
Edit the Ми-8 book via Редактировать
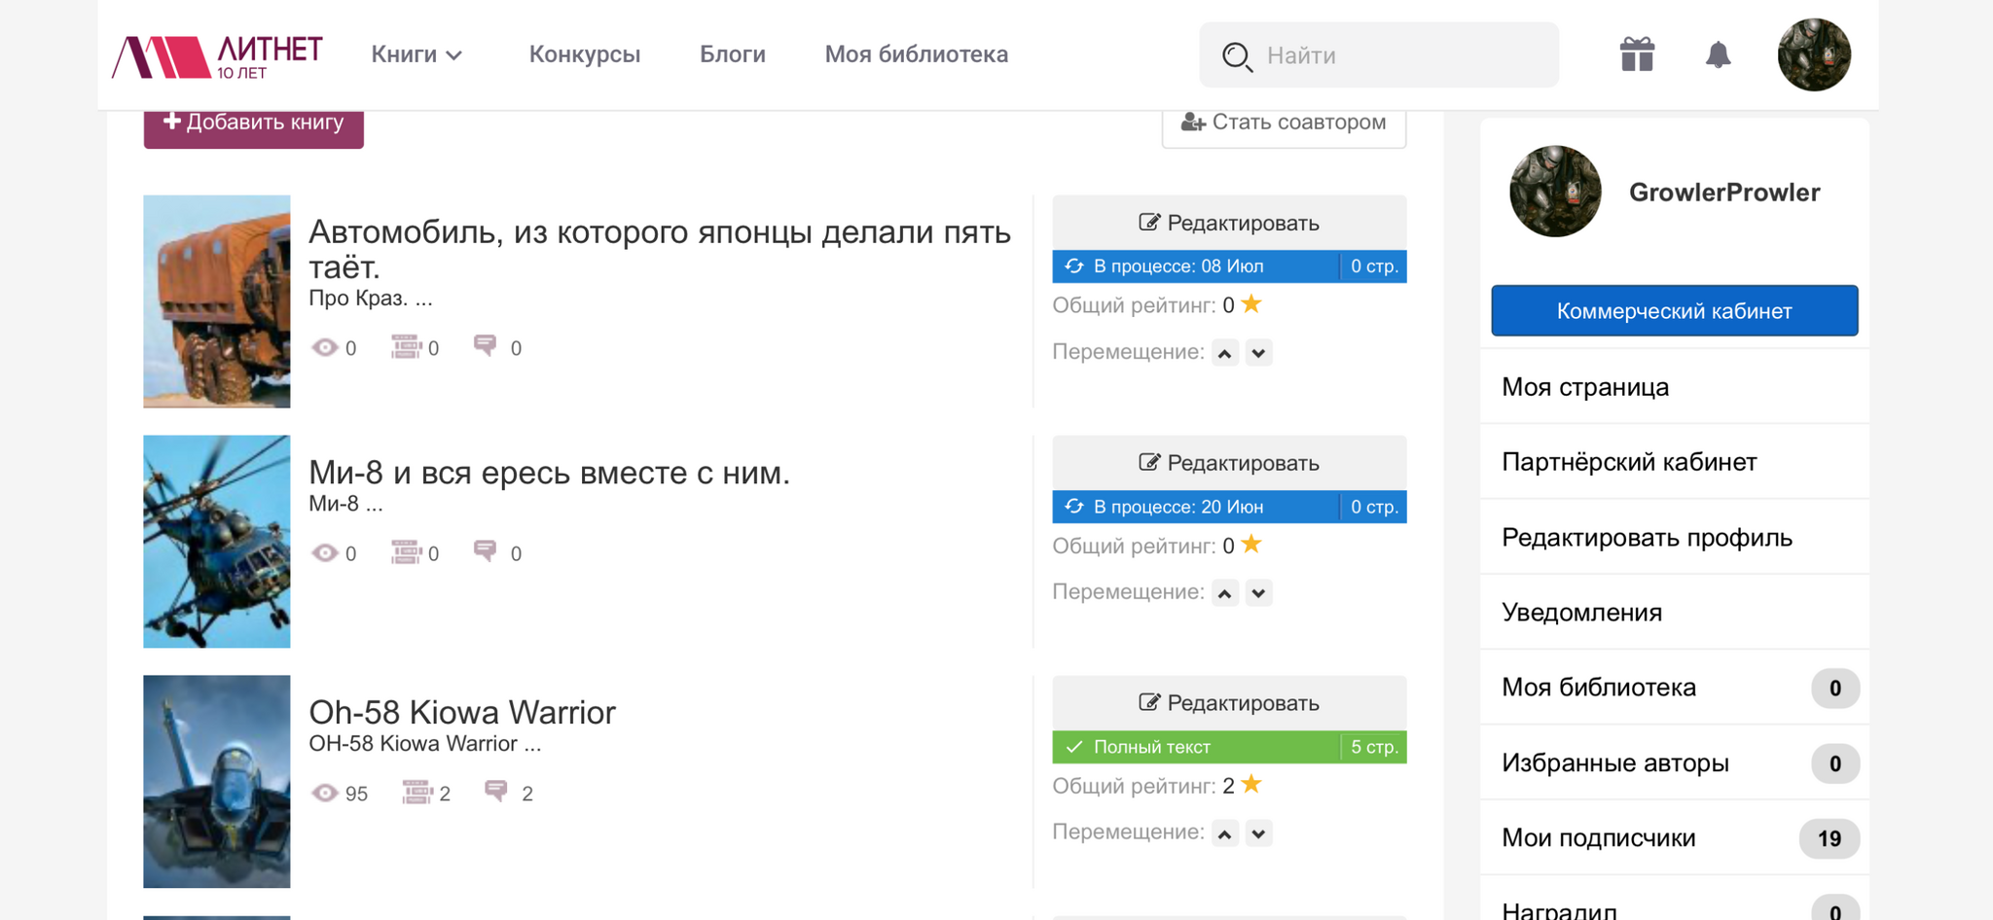(x=1229, y=463)
